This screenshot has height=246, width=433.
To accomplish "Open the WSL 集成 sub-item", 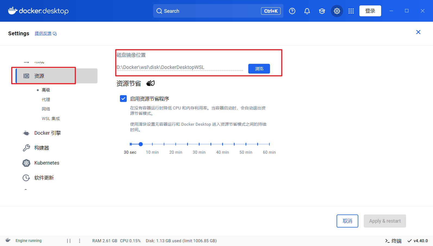I will pyautogui.click(x=51, y=118).
